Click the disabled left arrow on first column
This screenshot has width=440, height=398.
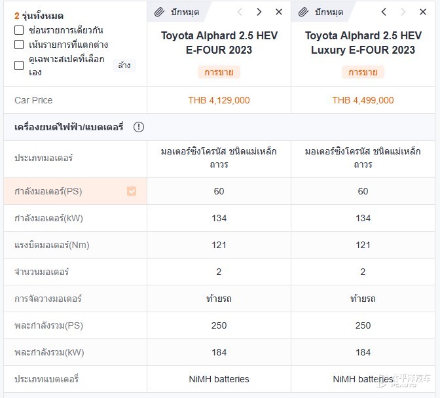point(240,12)
